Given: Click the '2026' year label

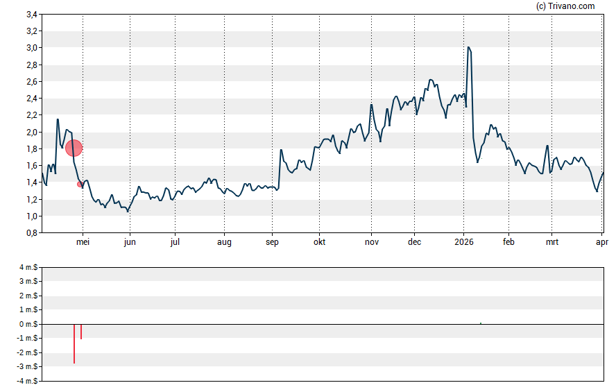Looking at the screenshot, I should [464, 242].
